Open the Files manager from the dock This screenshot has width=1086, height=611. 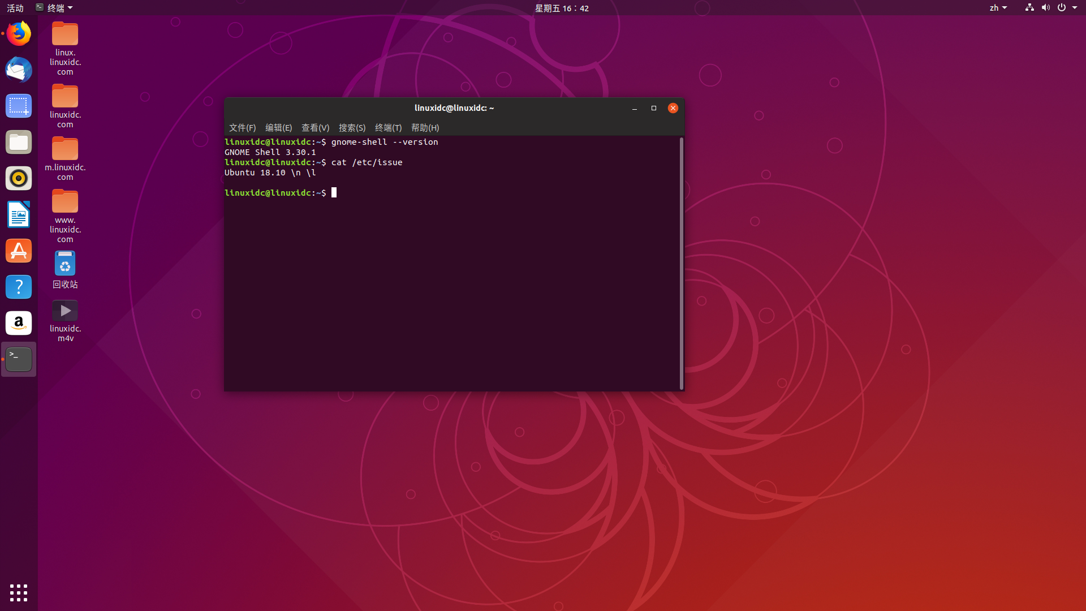click(x=19, y=143)
